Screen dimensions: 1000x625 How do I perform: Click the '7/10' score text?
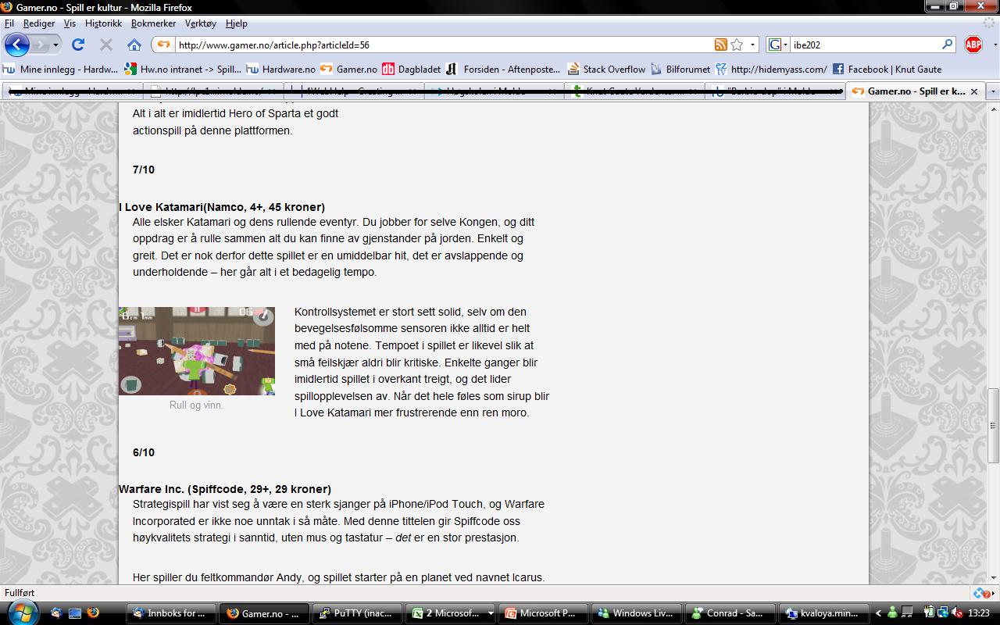144,170
